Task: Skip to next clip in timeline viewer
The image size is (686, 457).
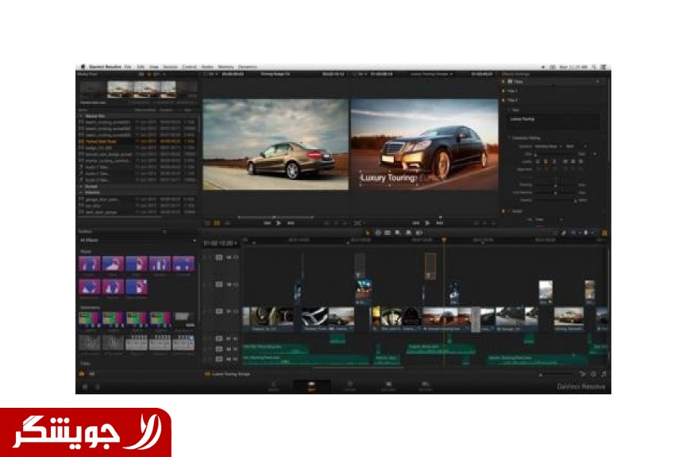Action: tap(437, 223)
